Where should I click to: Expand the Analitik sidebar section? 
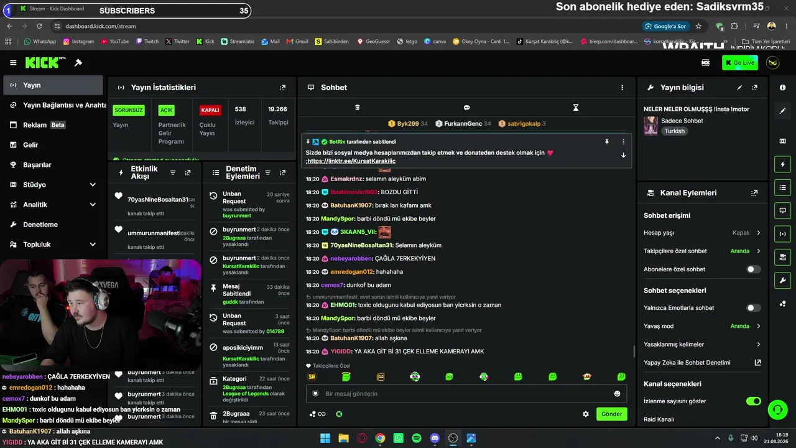(x=53, y=205)
